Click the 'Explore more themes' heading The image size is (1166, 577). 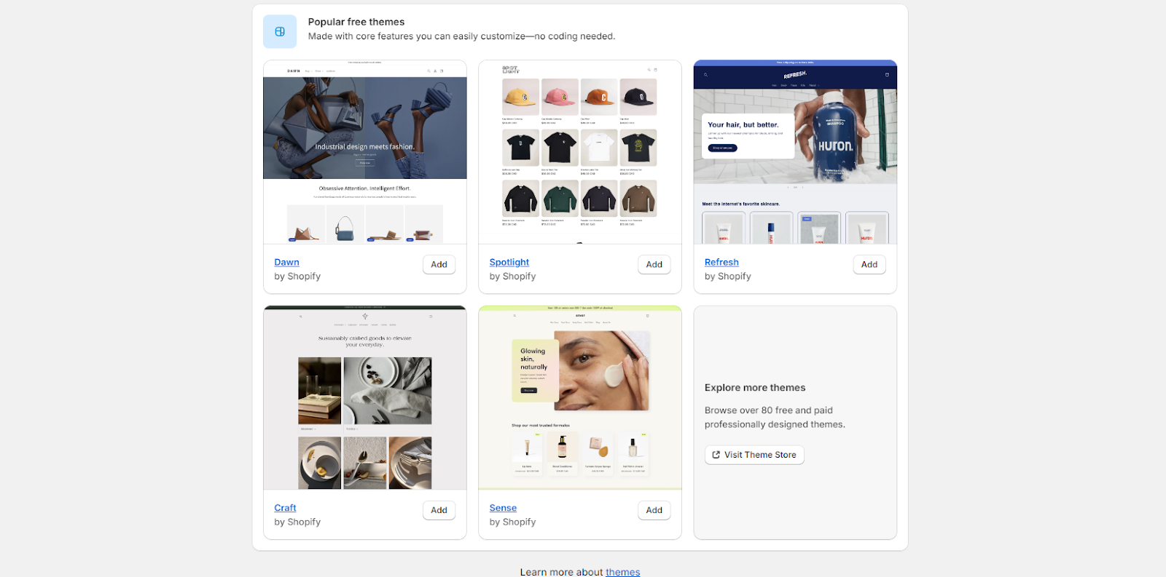pyautogui.click(x=755, y=388)
